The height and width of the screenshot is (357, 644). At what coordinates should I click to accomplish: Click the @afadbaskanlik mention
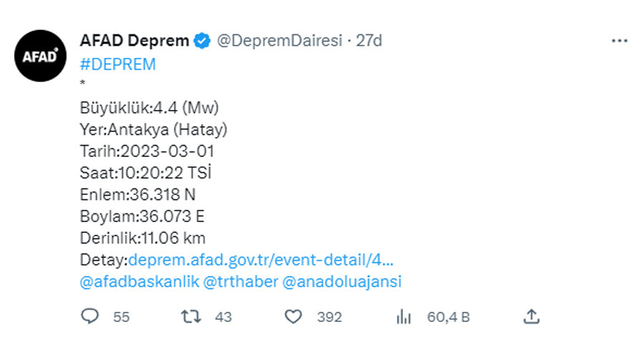point(140,281)
